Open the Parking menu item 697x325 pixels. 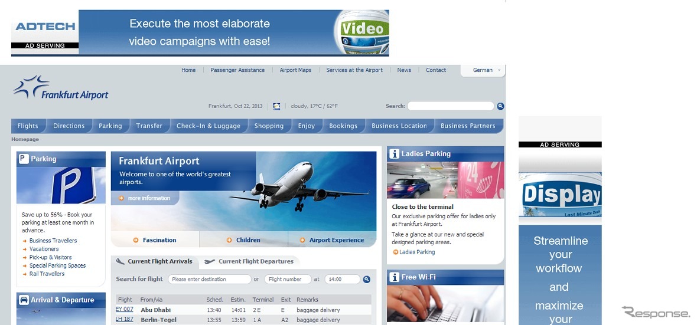click(x=110, y=126)
